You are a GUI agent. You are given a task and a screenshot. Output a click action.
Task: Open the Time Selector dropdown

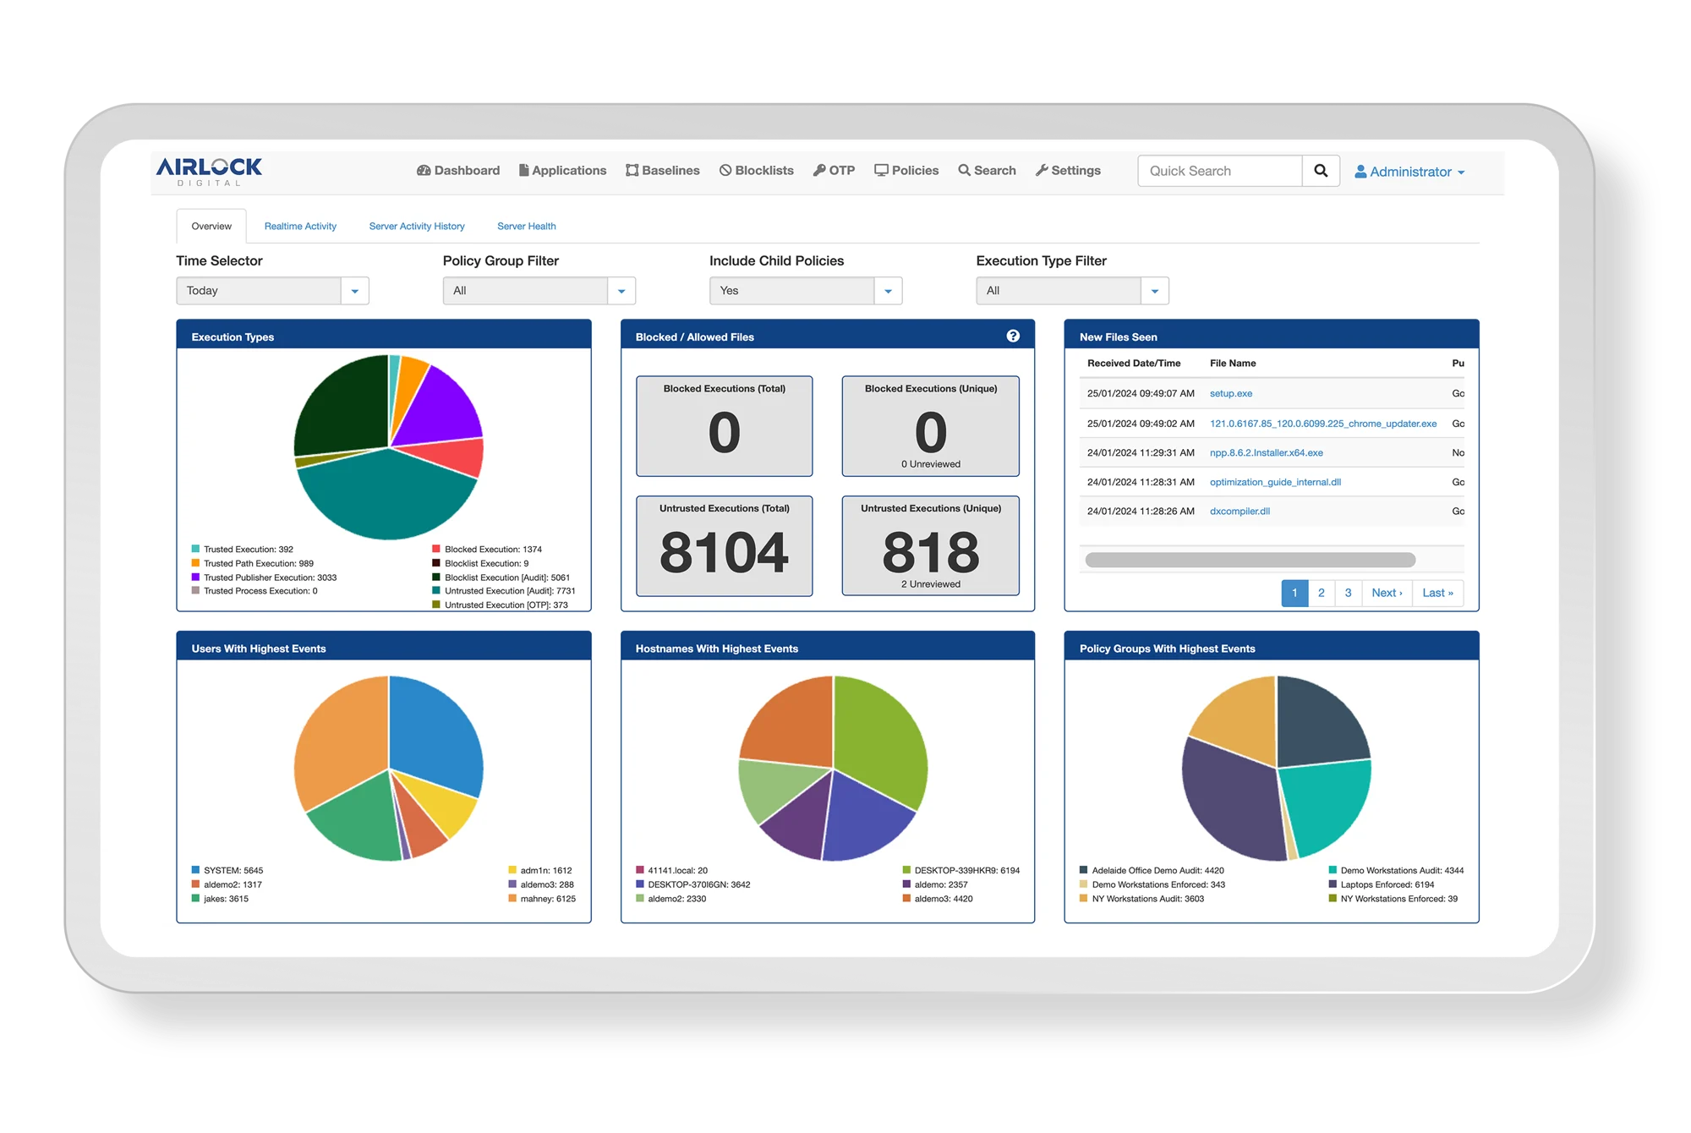click(355, 290)
